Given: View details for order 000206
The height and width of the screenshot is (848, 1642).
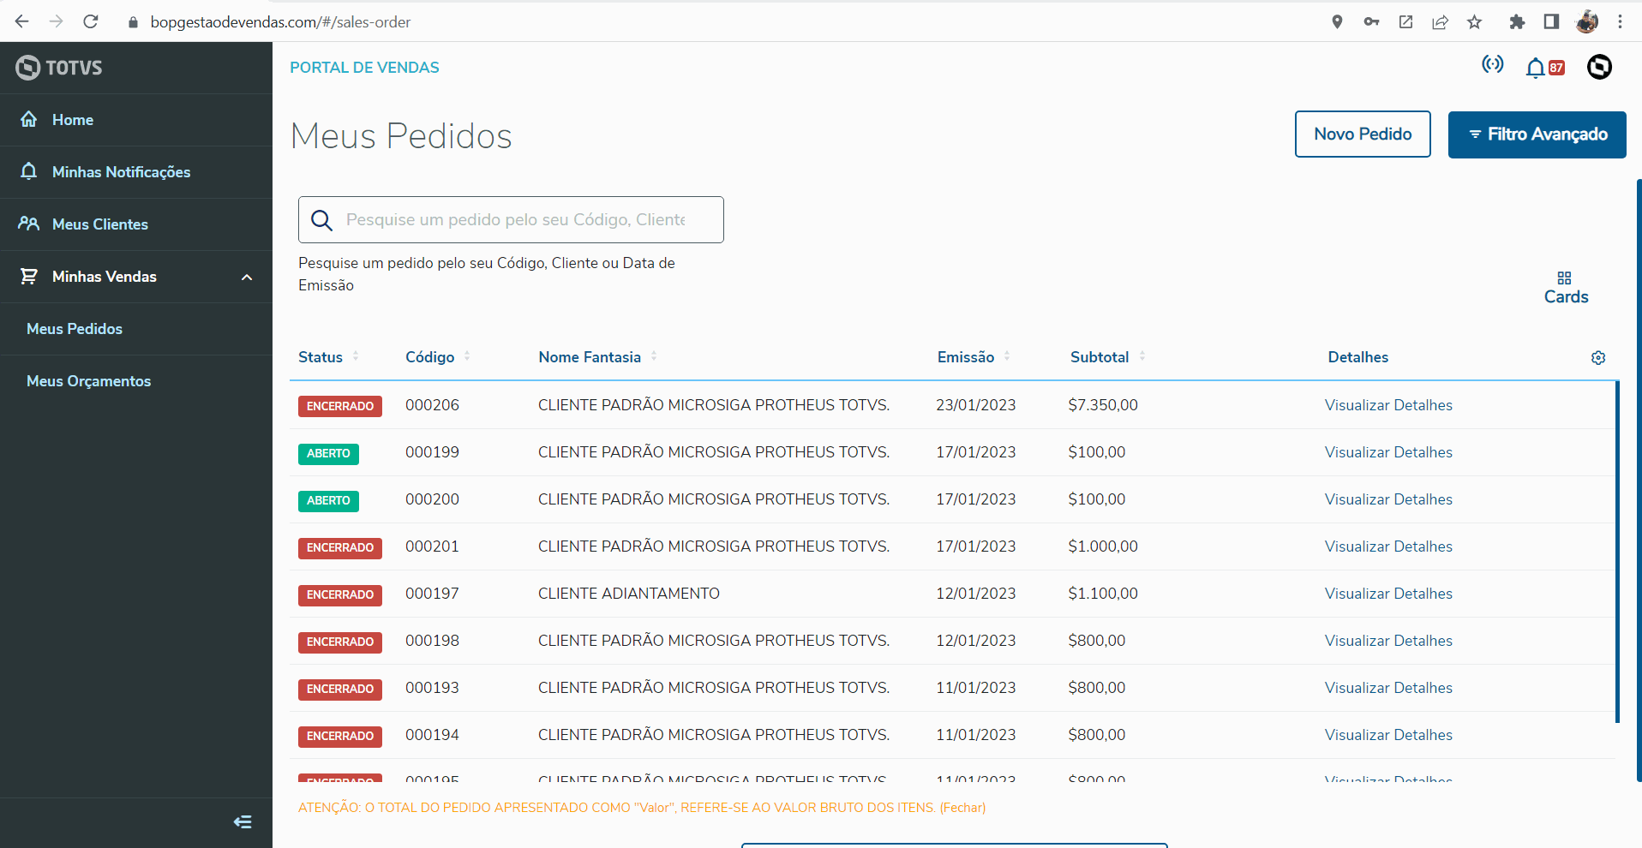Looking at the screenshot, I should click(1388, 405).
